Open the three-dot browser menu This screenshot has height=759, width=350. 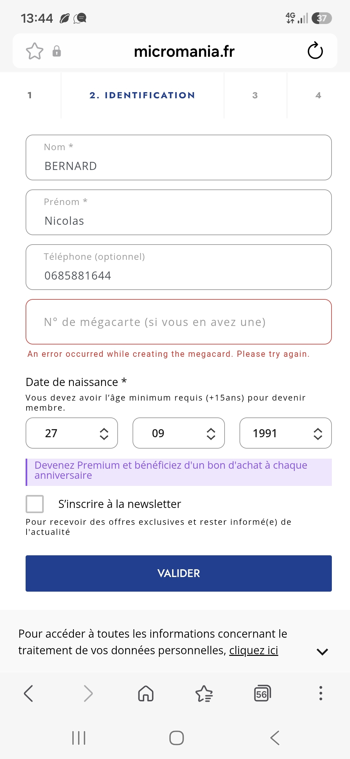click(321, 693)
